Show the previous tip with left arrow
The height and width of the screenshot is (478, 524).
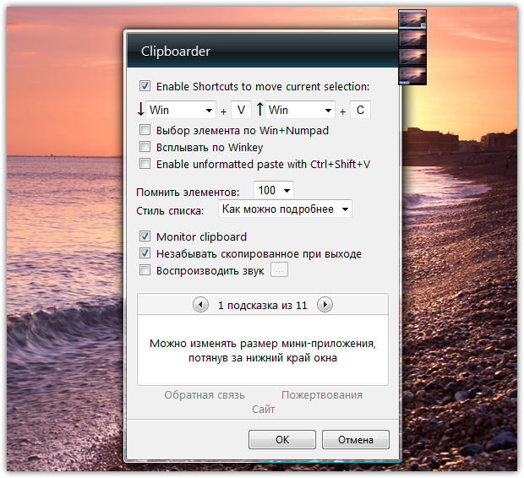point(200,305)
